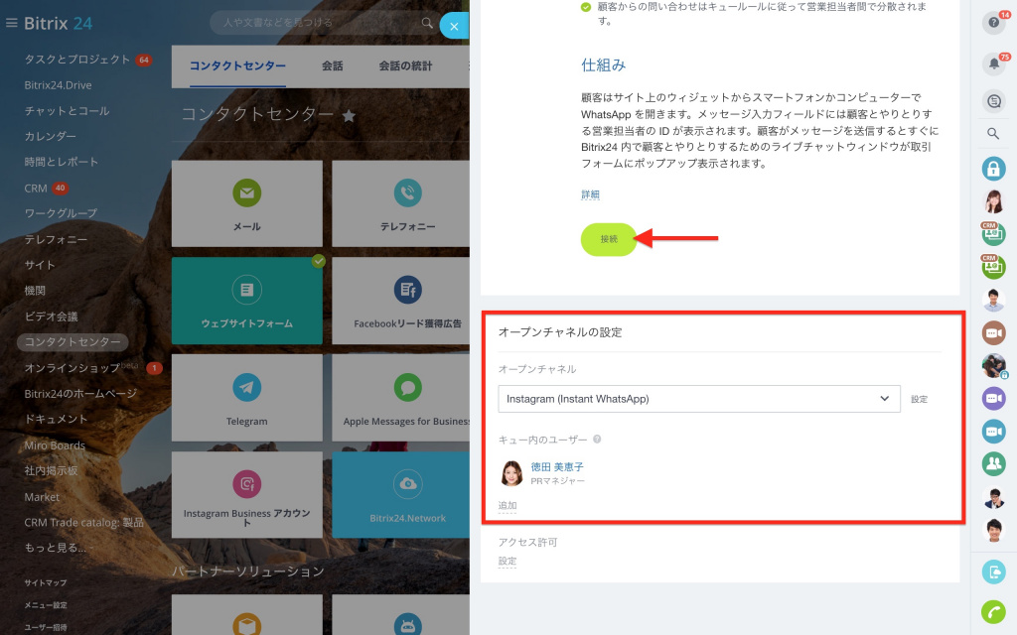Image resolution: width=1017 pixels, height=635 pixels.
Task: Open the brown video camera chat icon
Action: point(993,333)
